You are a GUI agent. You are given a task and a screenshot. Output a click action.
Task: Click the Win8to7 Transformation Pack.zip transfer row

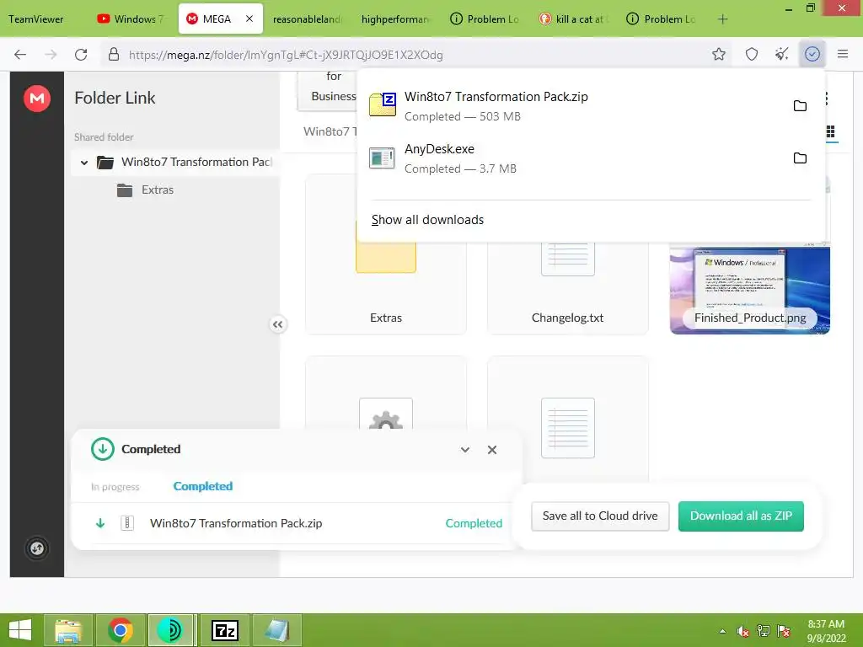[x=297, y=523]
